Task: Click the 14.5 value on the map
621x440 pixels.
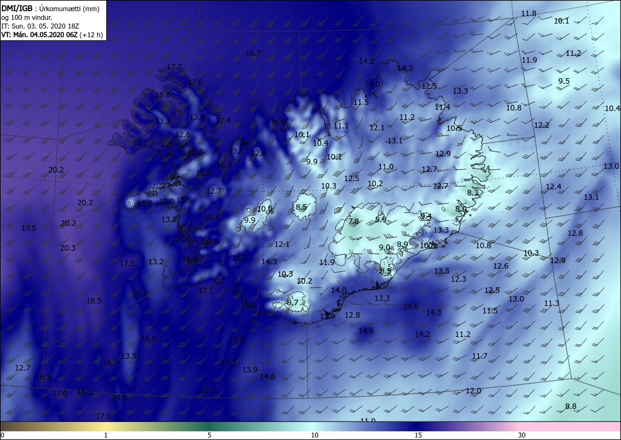Action: coord(120,398)
